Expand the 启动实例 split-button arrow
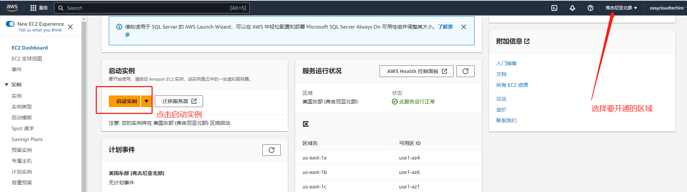The image size is (687, 192). point(146,101)
